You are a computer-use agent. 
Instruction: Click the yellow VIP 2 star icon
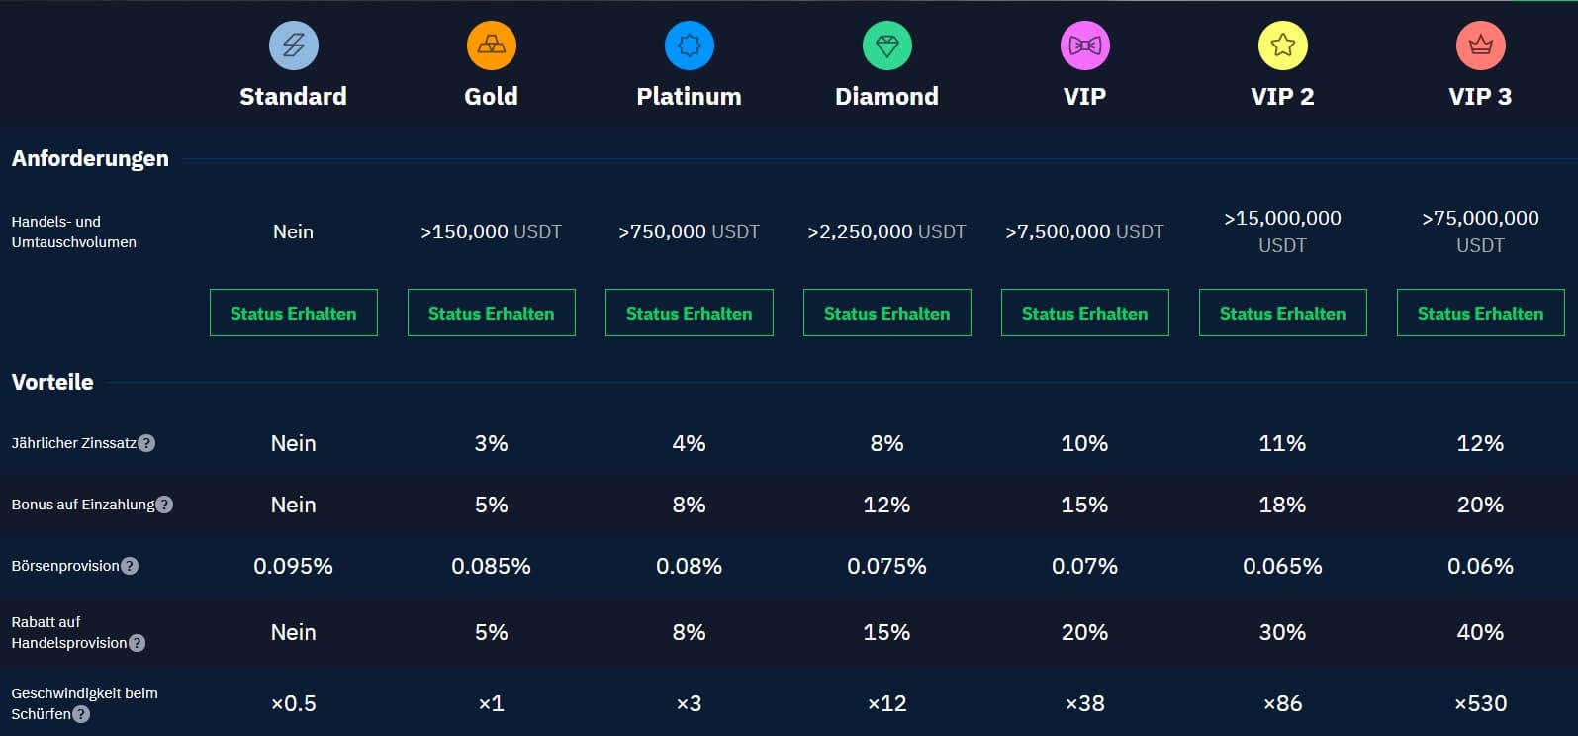(x=1282, y=46)
